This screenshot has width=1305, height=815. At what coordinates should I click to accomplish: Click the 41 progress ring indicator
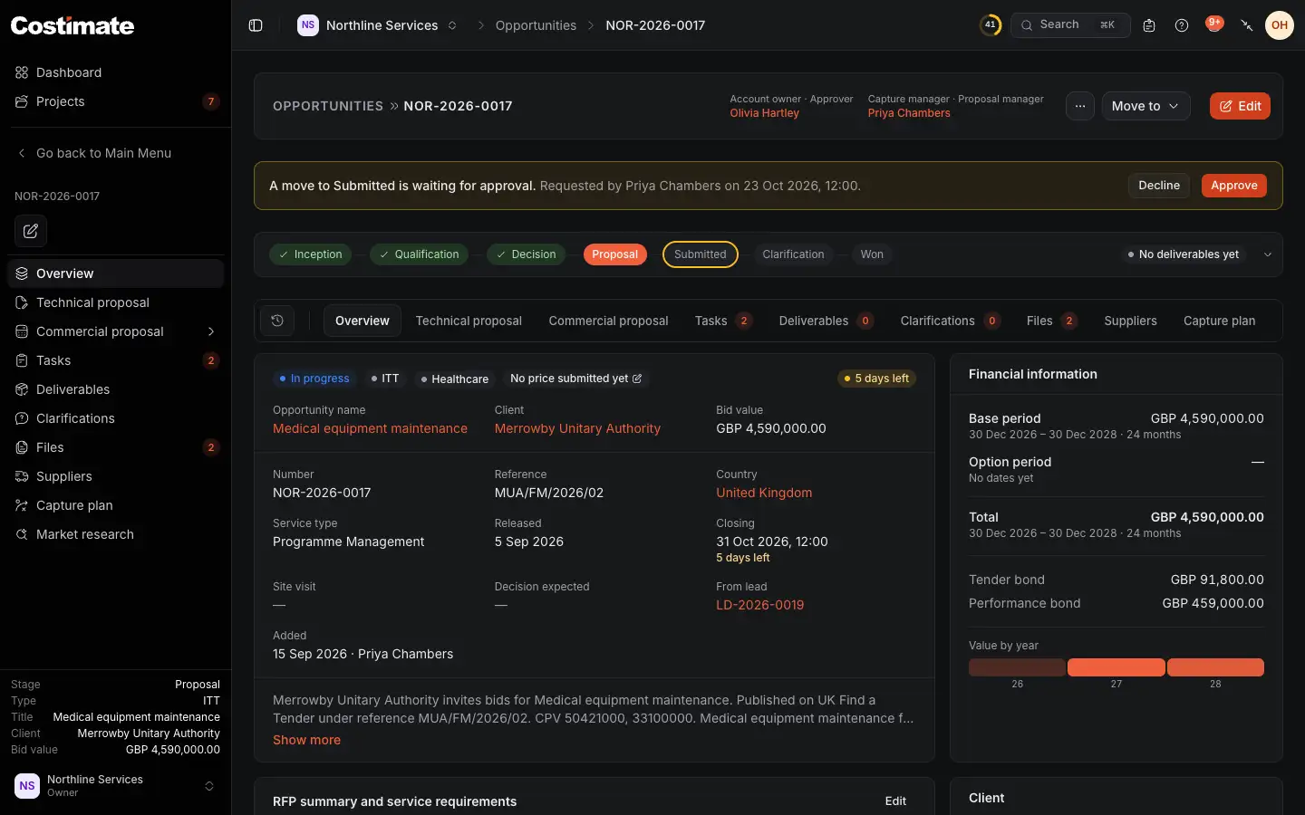[991, 25]
